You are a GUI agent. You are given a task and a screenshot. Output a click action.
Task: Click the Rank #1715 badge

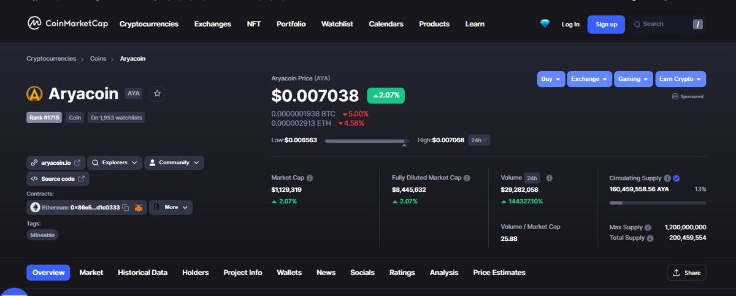click(44, 118)
